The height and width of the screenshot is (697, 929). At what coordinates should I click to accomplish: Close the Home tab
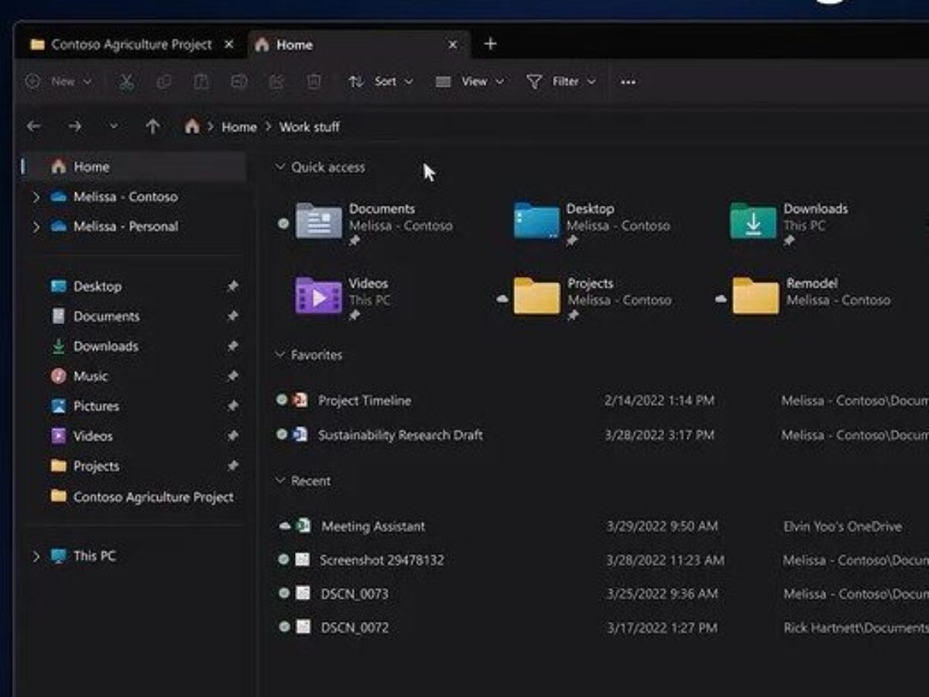[453, 44]
